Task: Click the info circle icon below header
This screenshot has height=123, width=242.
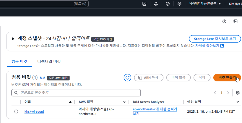Action: point(224,21)
